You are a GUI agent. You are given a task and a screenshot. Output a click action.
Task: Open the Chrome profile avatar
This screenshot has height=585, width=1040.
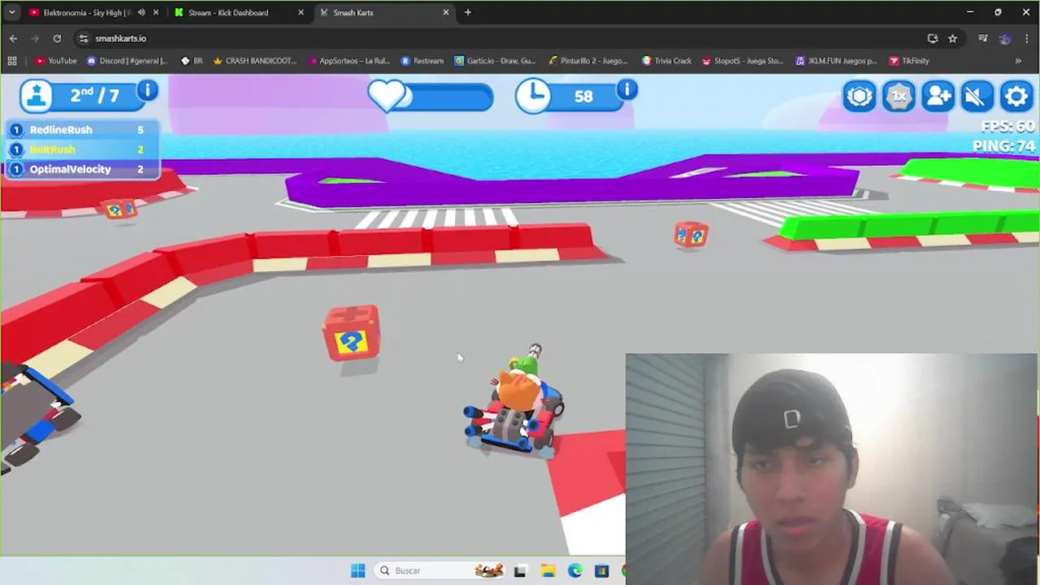click(x=1005, y=38)
